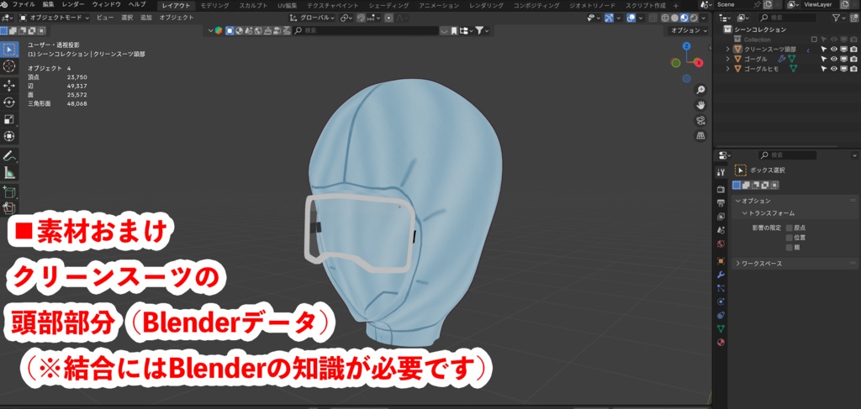The width and height of the screenshot is (861, 409).
Task: Disable ゴーグル in renders camera icon
Action: coord(853,60)
